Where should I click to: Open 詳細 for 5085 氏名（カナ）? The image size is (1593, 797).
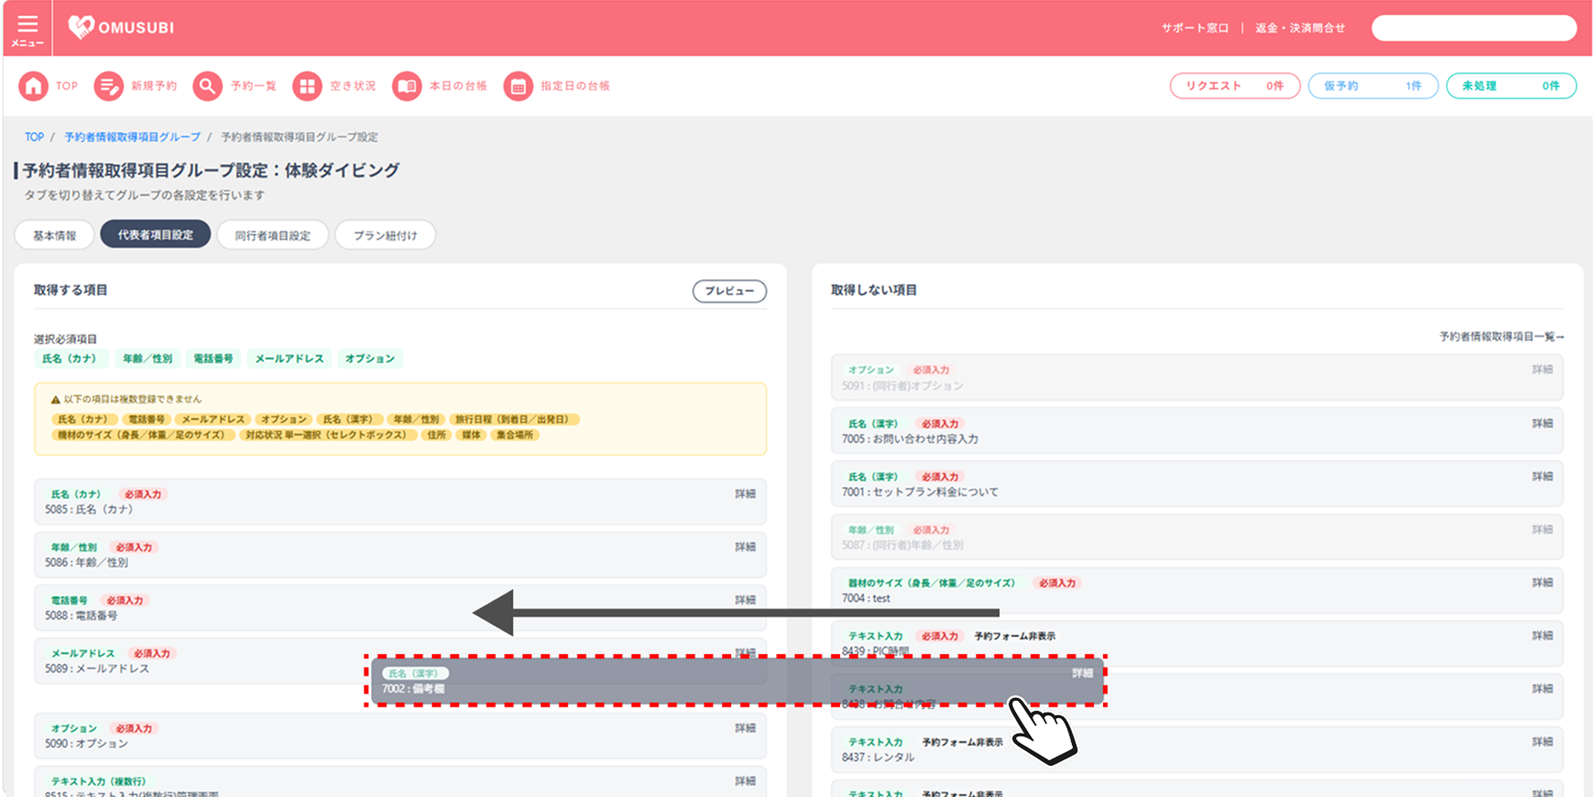(x=745, y=494)
